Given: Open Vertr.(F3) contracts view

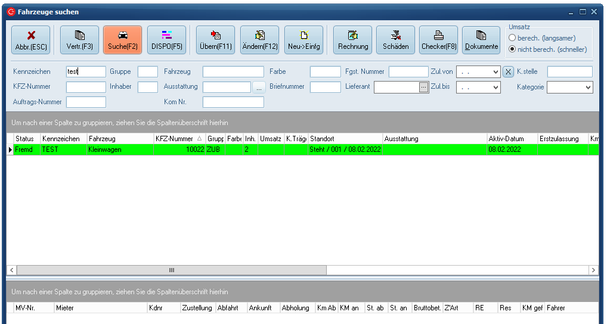Looking at the screenshot, I should [x=79, y=40].
